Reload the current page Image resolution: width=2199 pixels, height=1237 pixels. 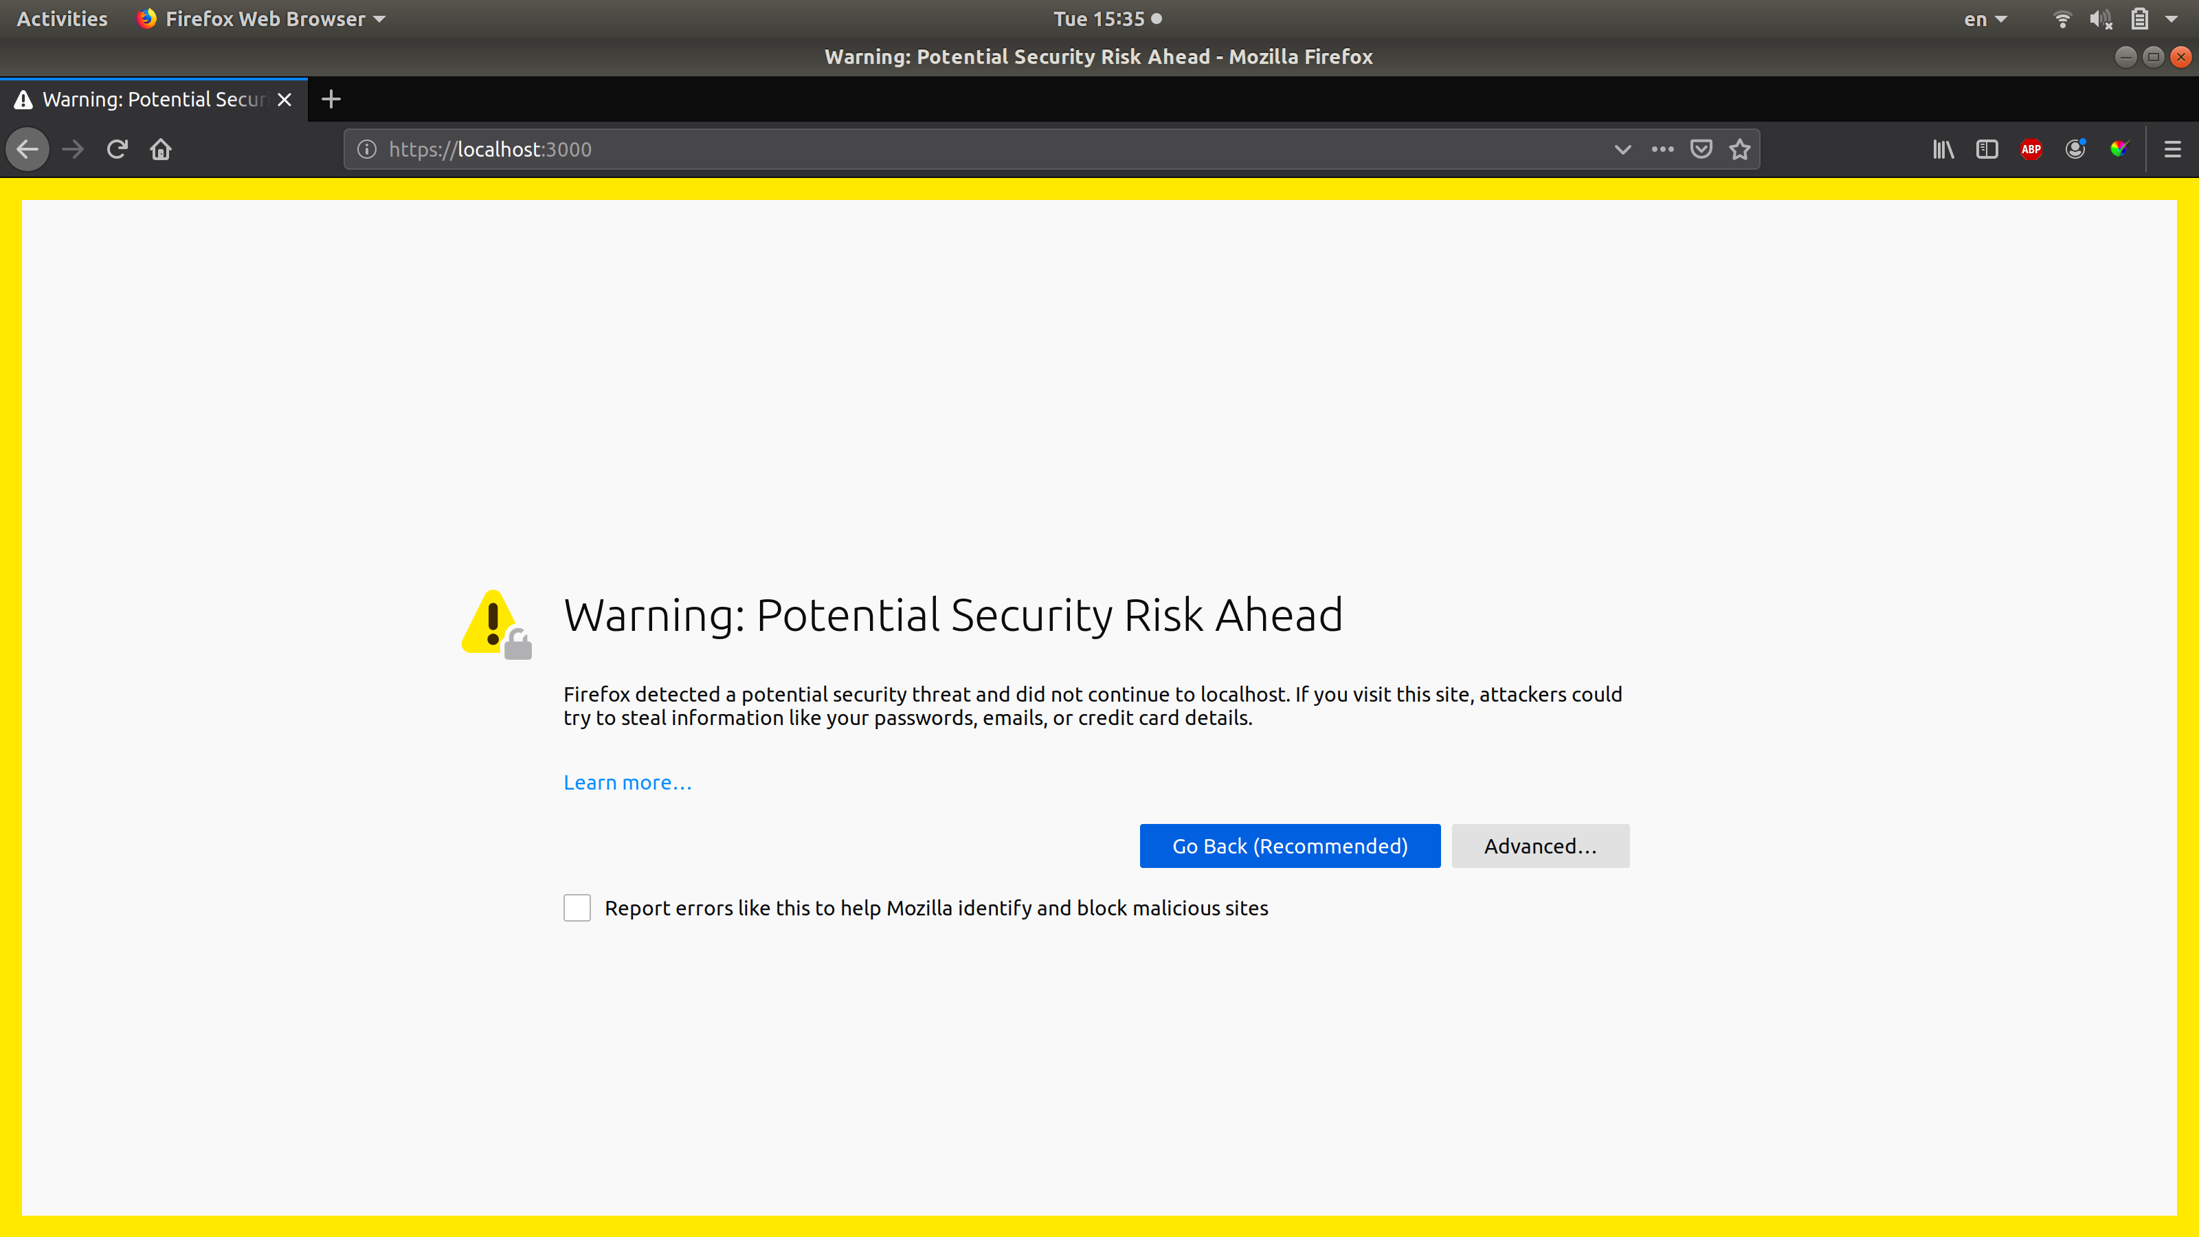click(117, 149)
